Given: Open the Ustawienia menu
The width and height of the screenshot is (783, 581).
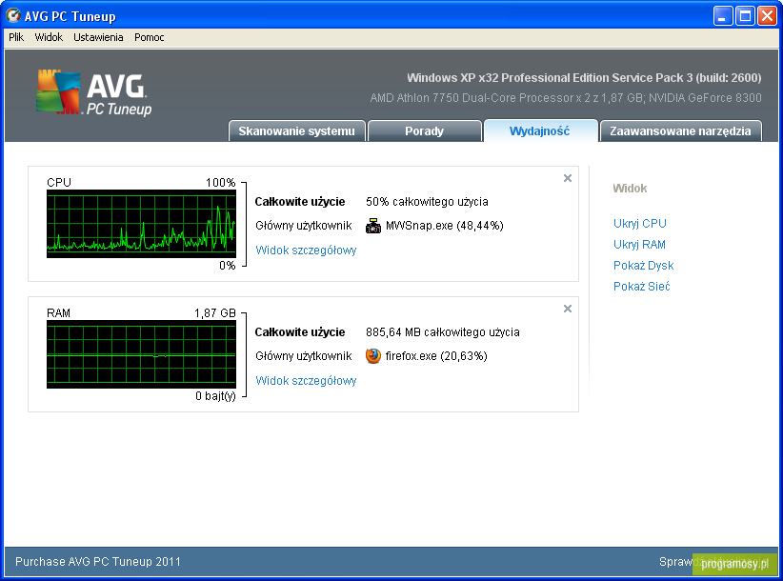Looking at the screenshot, I should point(98,37).
